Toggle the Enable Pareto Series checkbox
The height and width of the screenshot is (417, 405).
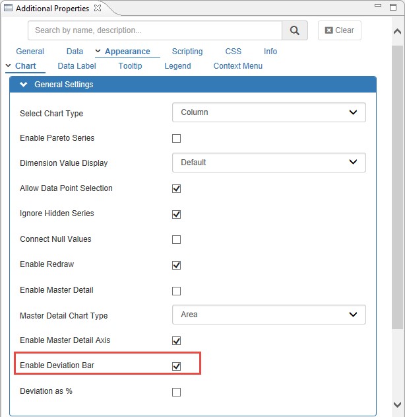pyautogui.click(x=176, y=139)
